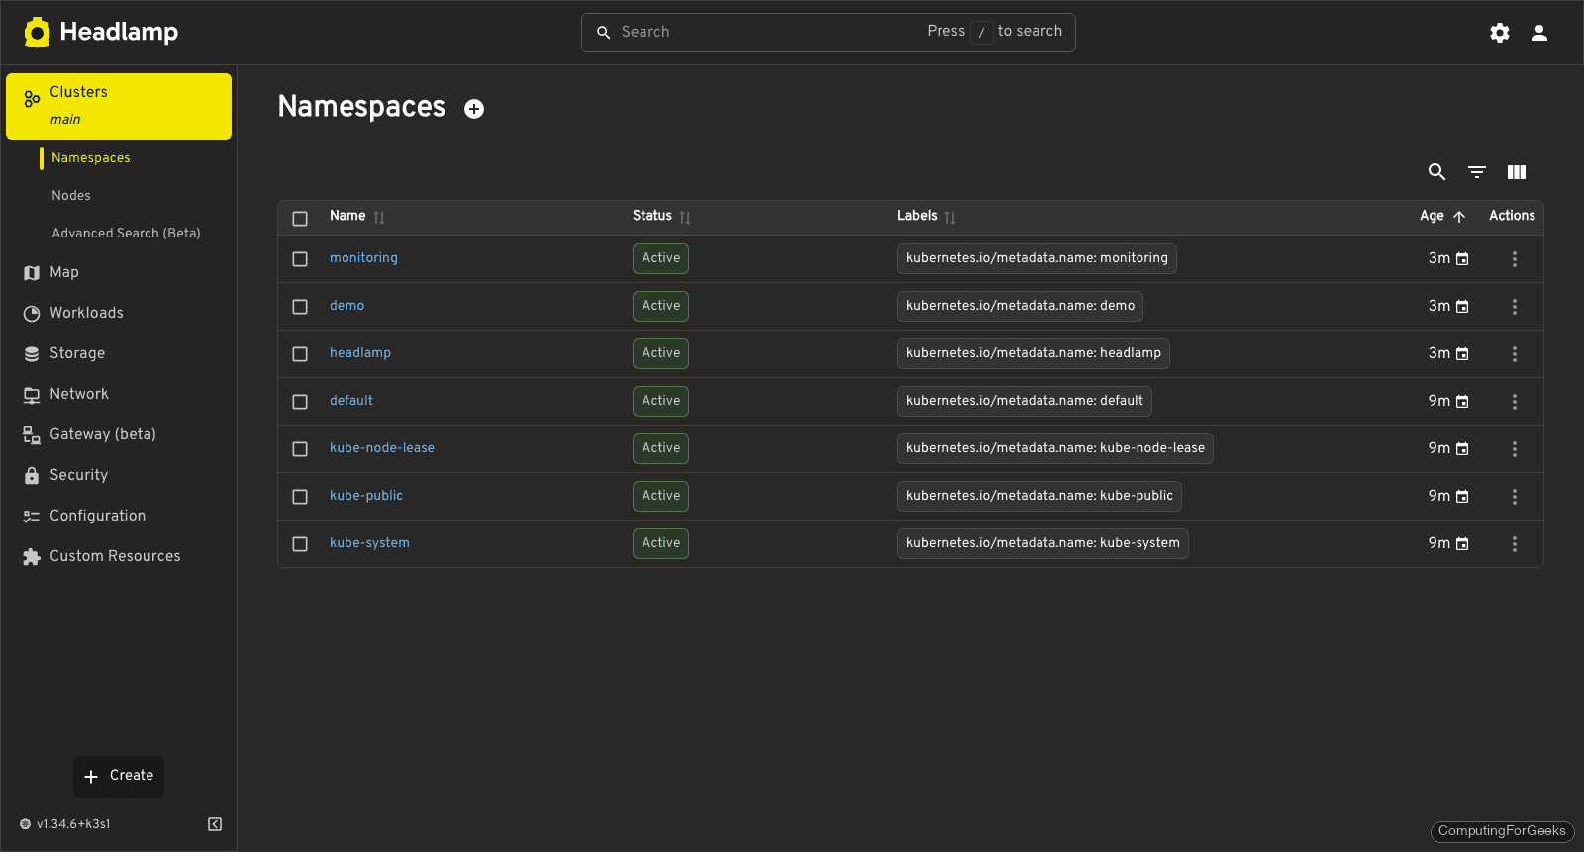Viewport: 1584px width, 852px height.
Task: Toggle Age column sort arrow
Action: click(x=1459, y=217)
